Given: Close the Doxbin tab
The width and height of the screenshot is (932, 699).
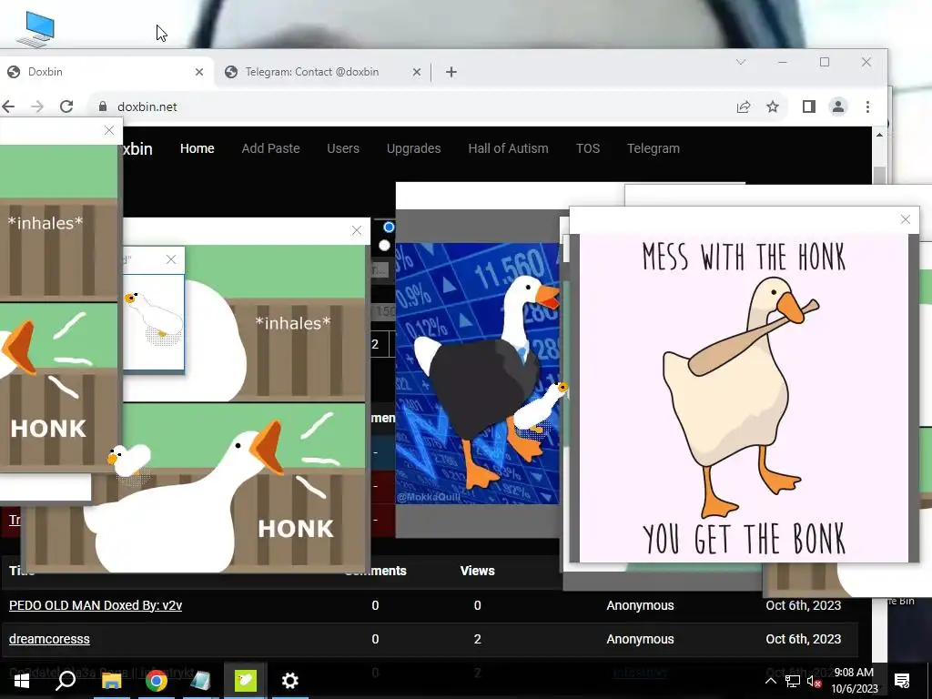Looking at the screenshot, I should click(199, 72).
